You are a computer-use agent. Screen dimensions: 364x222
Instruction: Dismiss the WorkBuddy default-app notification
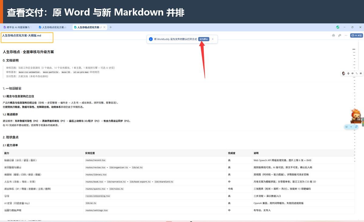213,39
